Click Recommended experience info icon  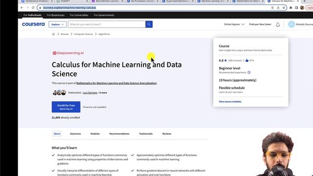coord(249,72)
